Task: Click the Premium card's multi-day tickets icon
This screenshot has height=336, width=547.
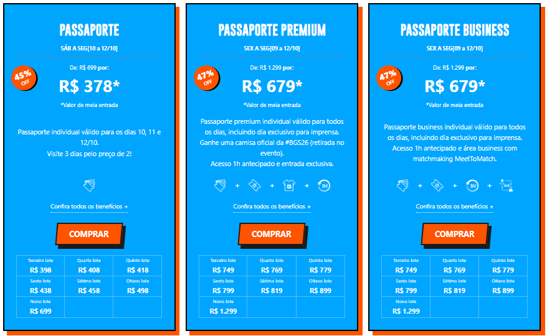Action: point(220,185)
